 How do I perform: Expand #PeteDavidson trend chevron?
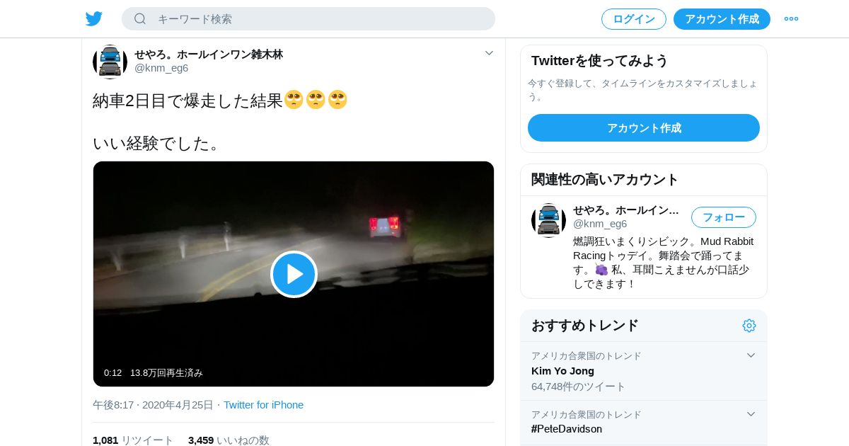(x=751, y=414)
